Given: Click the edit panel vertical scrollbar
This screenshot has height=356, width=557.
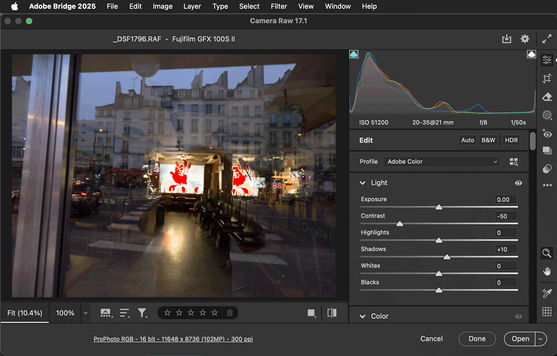Looking at the screenshot, I should (533, 141).
